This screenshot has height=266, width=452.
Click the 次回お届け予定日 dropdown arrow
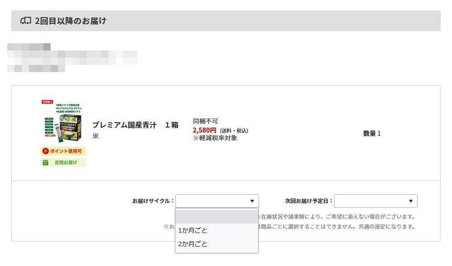pyautogui.click(x=411, y=201)
